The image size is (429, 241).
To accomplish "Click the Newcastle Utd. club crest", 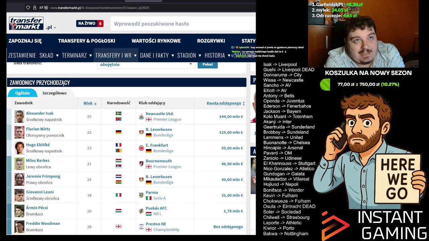I will pyautogui.click(x=141, y=116).
